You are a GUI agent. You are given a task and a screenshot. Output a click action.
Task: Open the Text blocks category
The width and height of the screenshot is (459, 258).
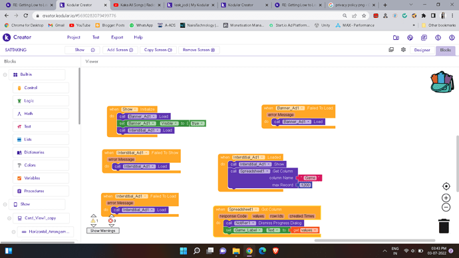[x=41, y=126]
